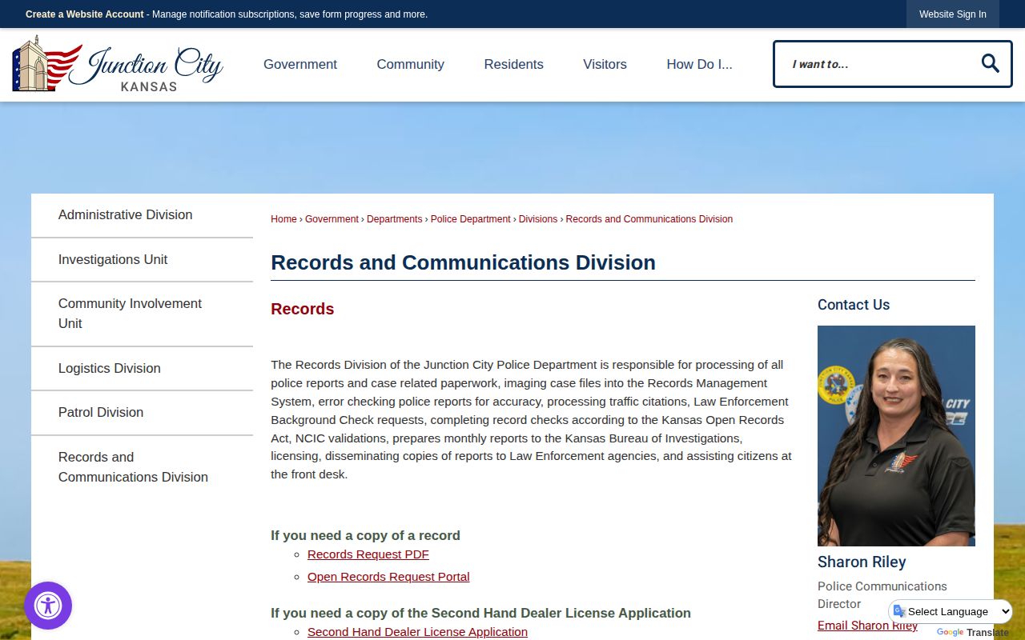1025x640 pixels.
Task: Open Community Involvement Unit page
Action: point(142,314)
